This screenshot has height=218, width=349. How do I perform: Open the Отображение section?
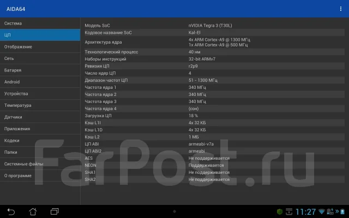40,47
